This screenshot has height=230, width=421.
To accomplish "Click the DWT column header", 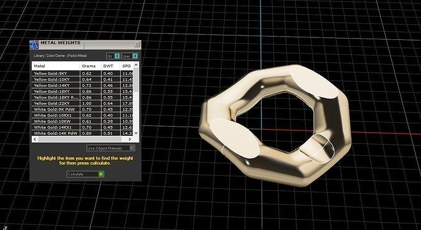I will point(111,66).
